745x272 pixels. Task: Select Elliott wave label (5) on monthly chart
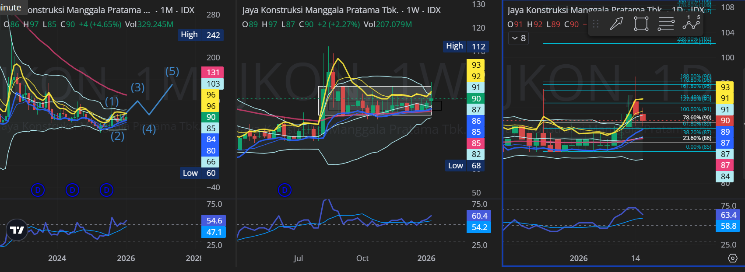(x=172, y=71)
